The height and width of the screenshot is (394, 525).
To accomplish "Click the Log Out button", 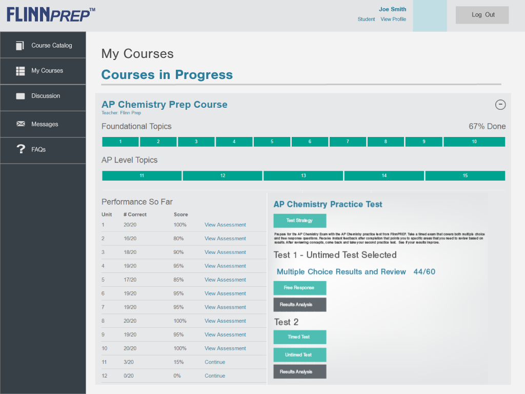I will click(482, 15).
